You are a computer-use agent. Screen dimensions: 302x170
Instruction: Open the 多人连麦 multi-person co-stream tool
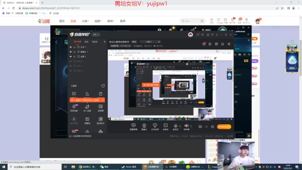[x=87, y=108]
